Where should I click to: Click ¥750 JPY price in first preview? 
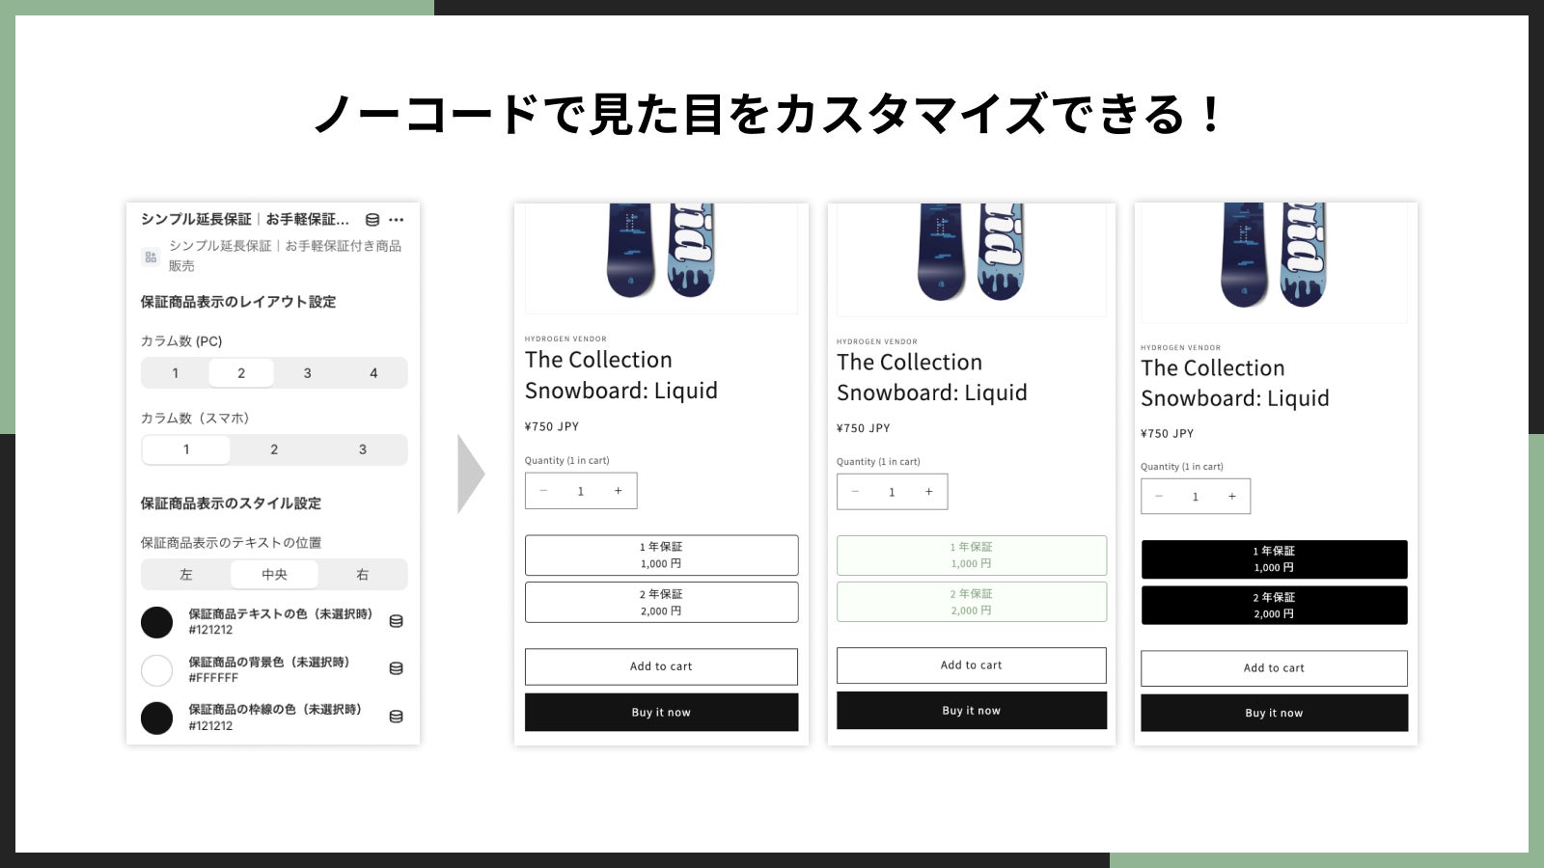click(x=552, y=426)
